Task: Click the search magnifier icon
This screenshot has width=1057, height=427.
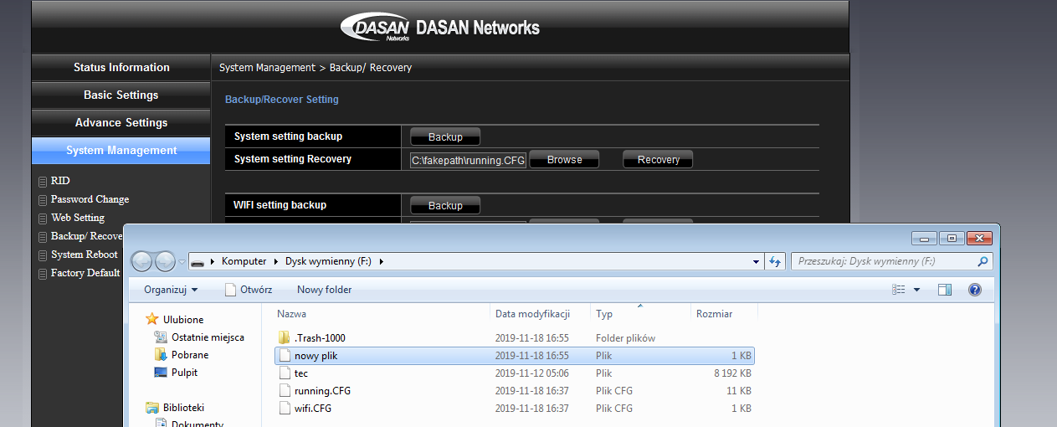Action: tap(983, 261)
